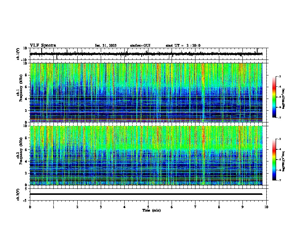Image resolution: width=300 pixels, height=232 pixels.
Task: Click the "ch.3(V)" axis label
Action: pos(18,194)
